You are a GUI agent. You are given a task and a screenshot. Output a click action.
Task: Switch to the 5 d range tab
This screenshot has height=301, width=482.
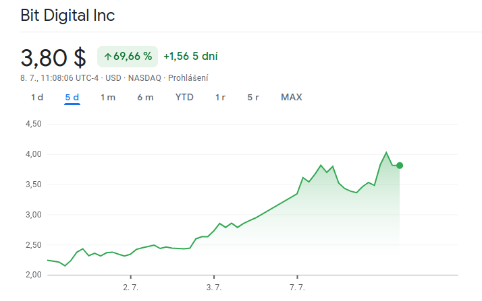tap(72, 97)
